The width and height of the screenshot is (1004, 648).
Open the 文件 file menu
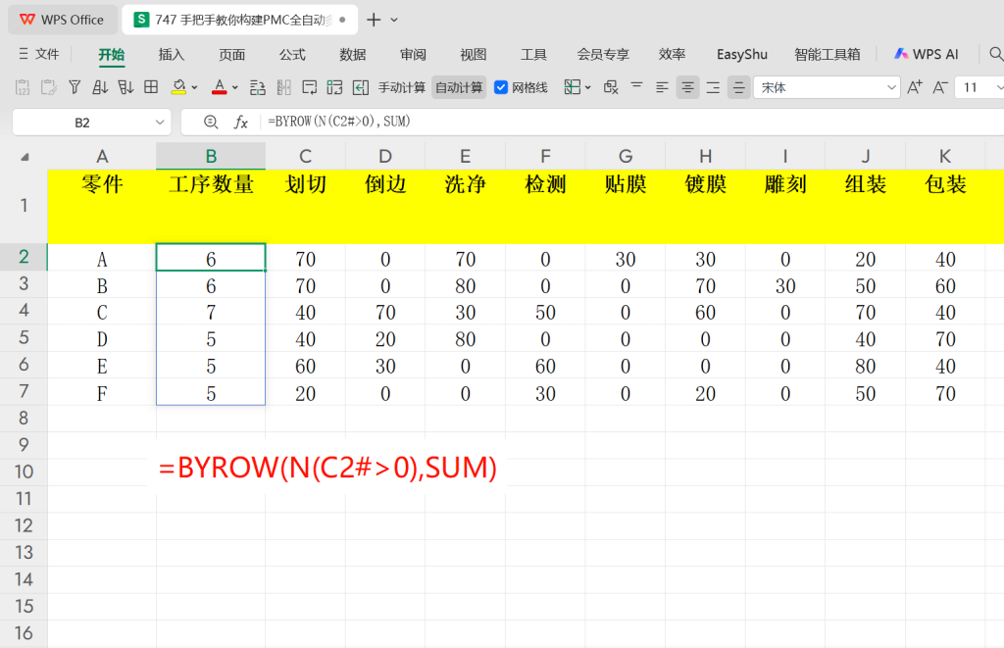pyautogui.click(x=47, y=55)
